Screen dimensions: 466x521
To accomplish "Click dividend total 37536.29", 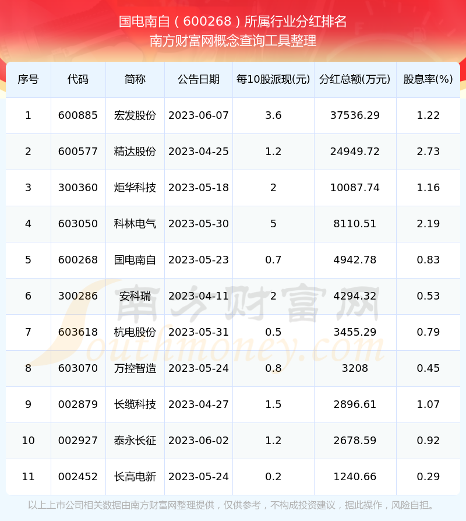I will tap(355, 115).
